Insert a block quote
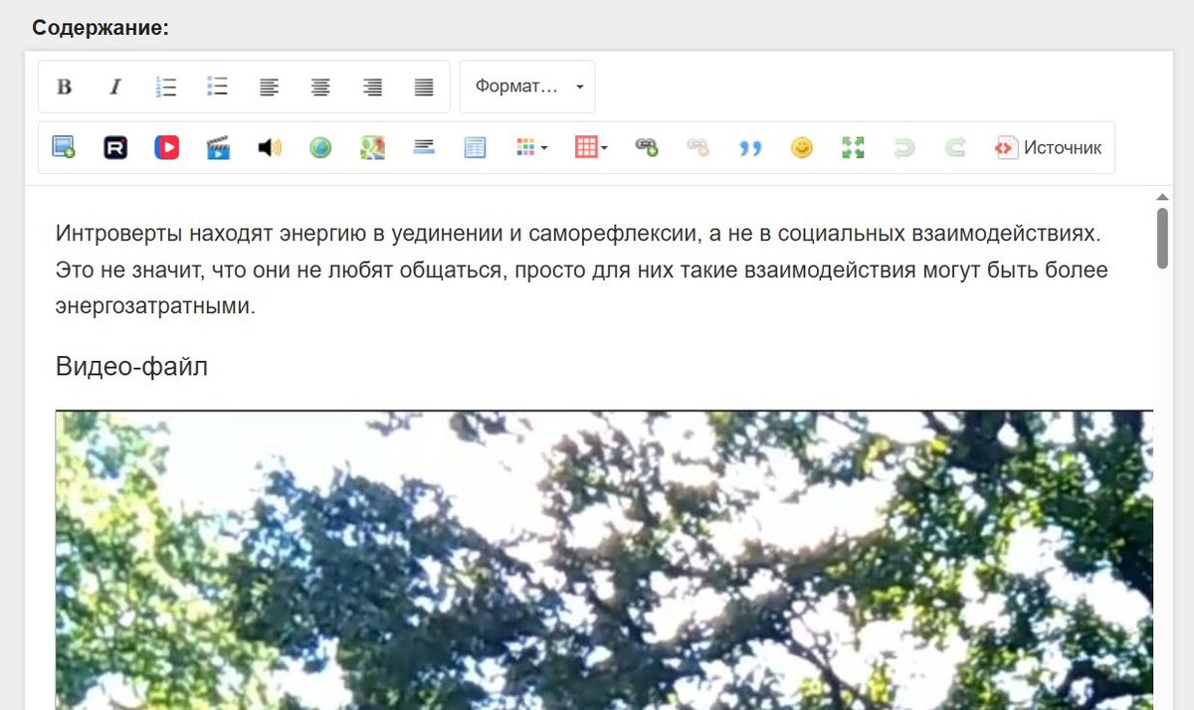1194x710 pixels. [x=750, y=148]
